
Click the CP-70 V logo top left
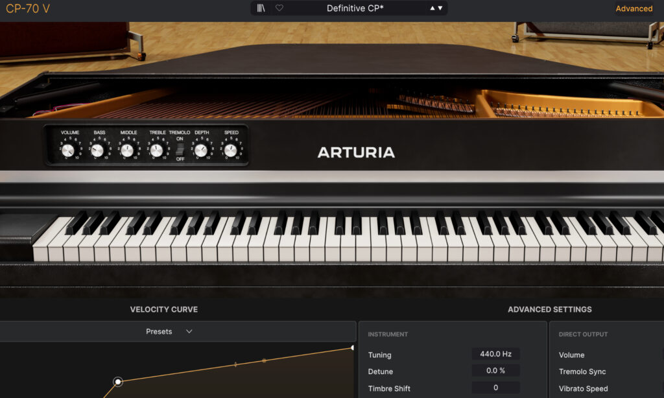28,8
